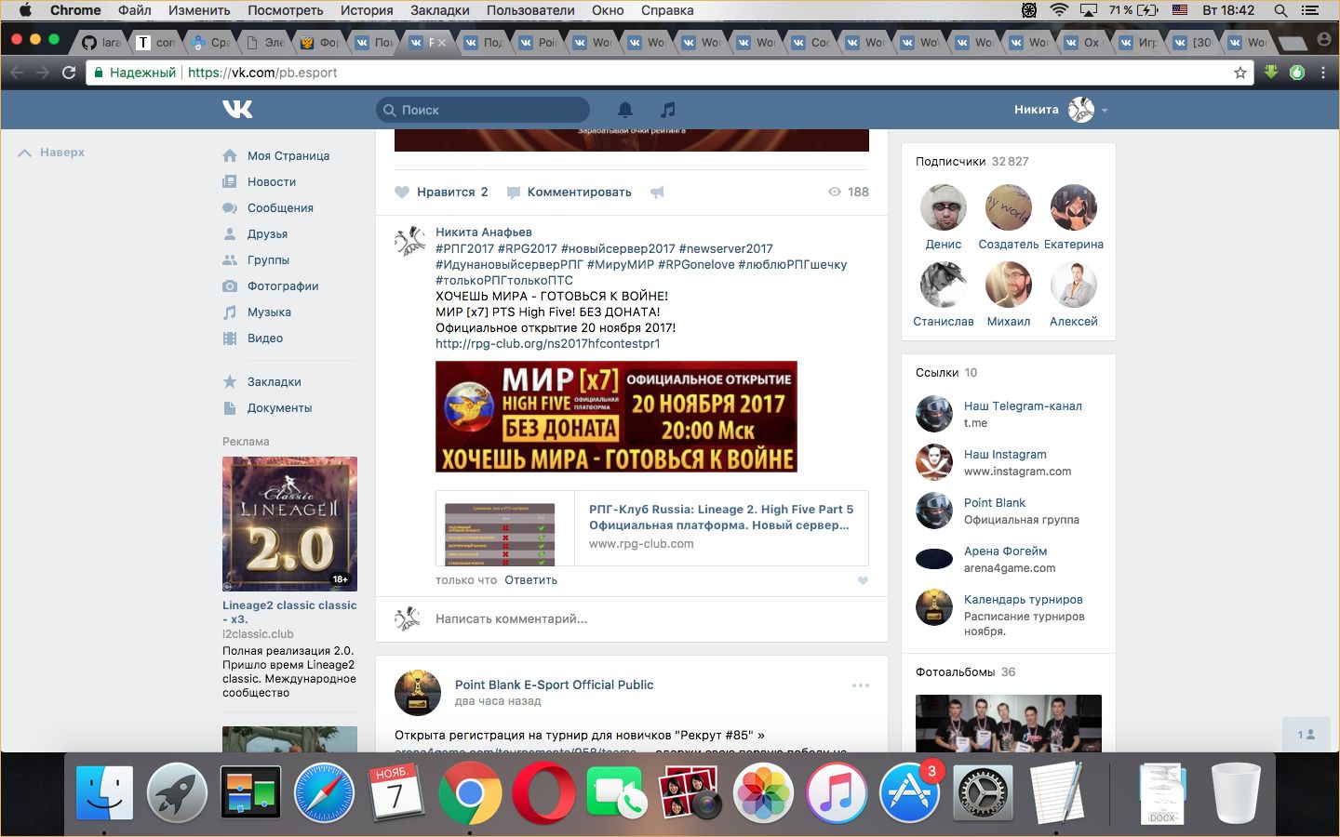This screenshot has height=837, width=1340.
Task: Open Point Blank E-Sport Official Public link
Action: (554, 685)
